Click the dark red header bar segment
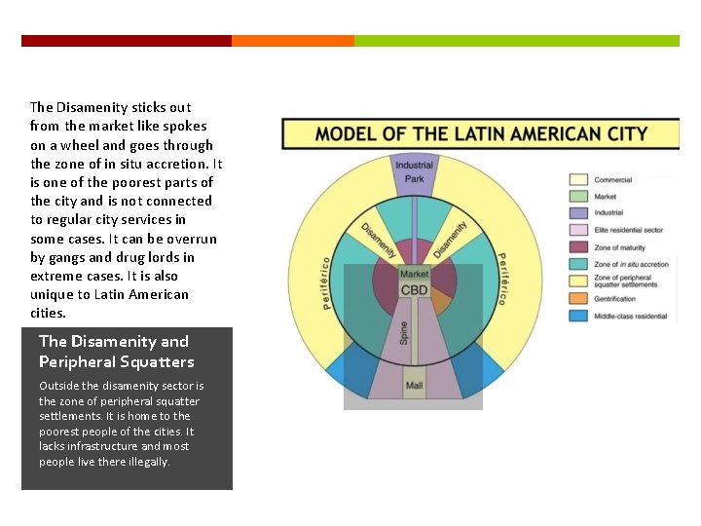701x526 pixels. click(127, 41)
